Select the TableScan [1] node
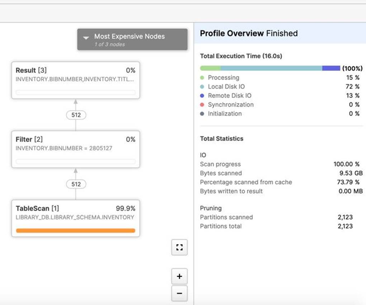This screenshot has width=366, height=305. [76, 218]
